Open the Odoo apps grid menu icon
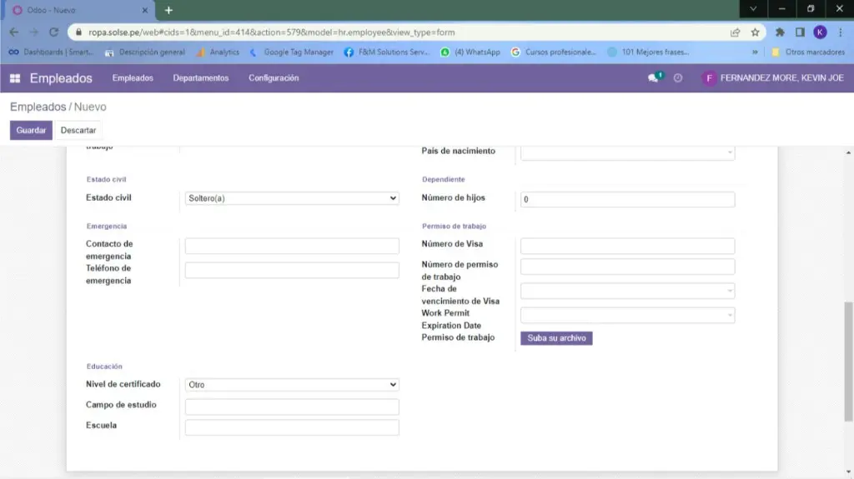854x479 pixels. point(15,78)
